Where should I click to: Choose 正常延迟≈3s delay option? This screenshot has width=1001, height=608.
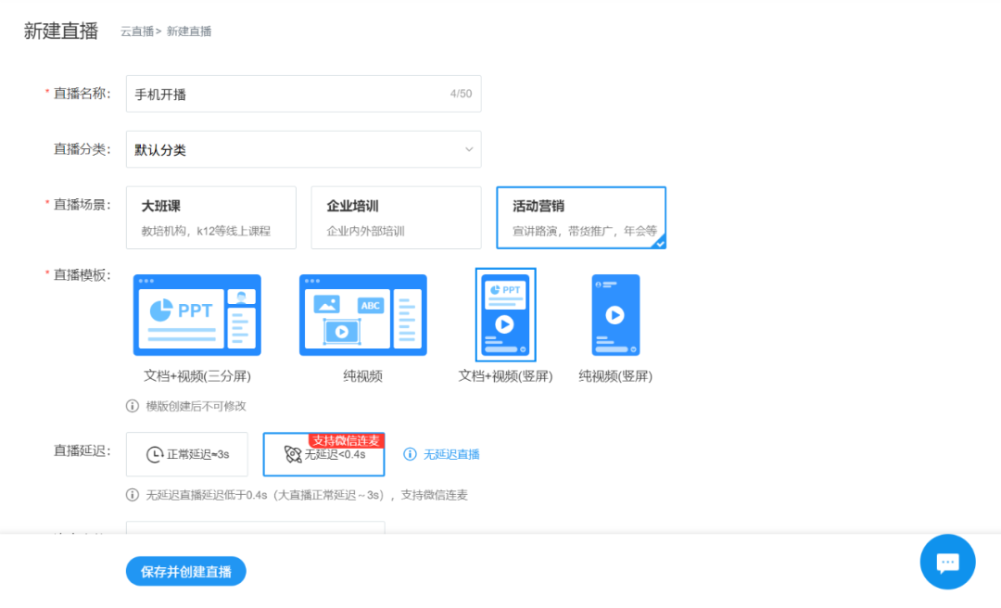[x=187, y=454]
